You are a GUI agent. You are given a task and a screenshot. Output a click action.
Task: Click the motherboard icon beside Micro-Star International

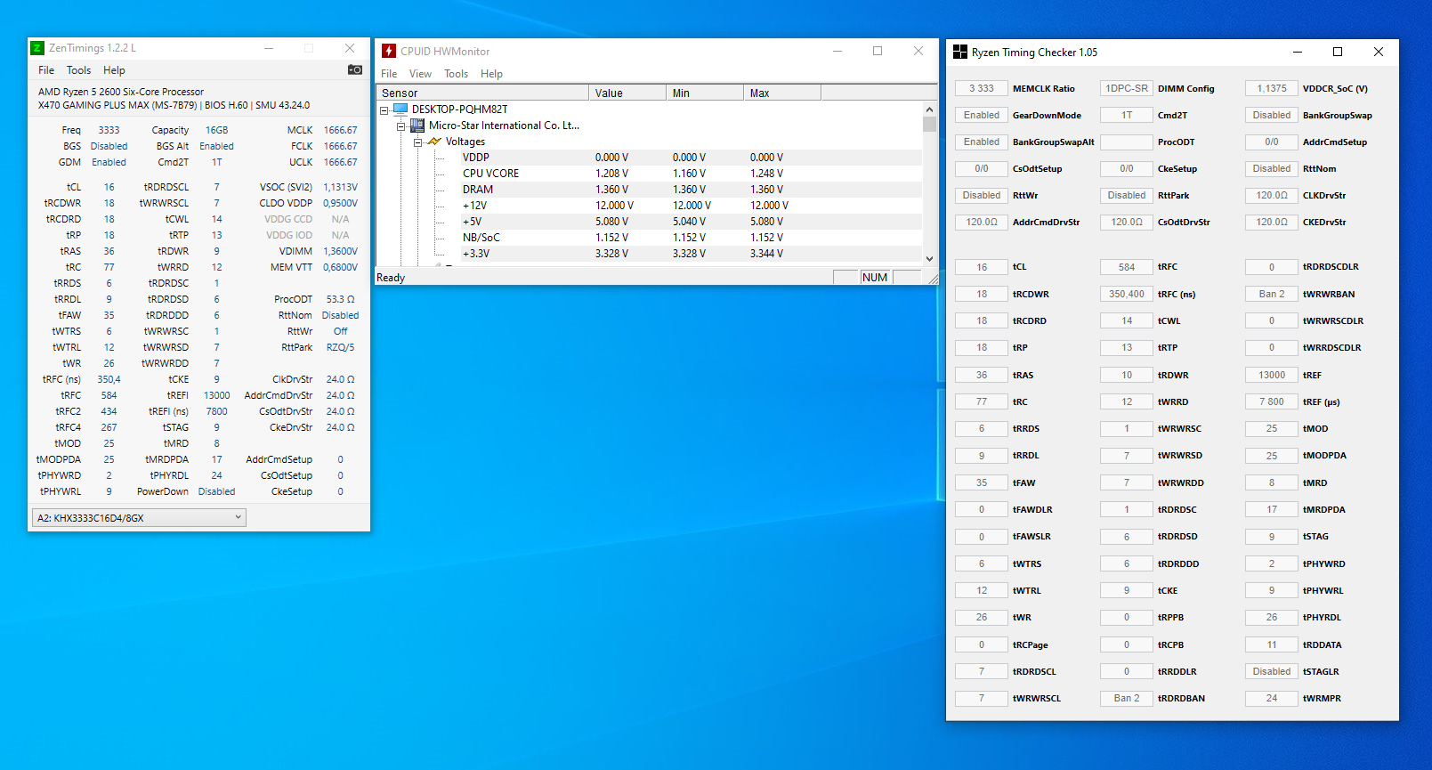pos(417,126)
